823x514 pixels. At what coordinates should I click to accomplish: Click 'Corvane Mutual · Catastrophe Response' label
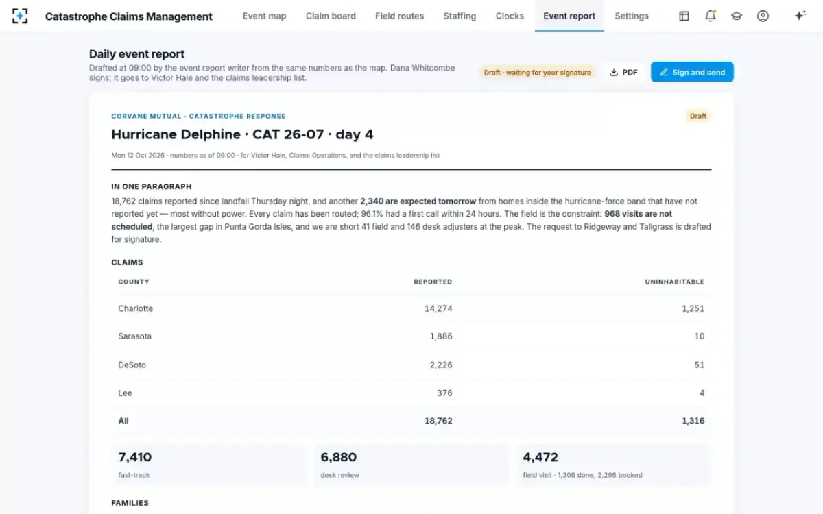coord(198,117)
